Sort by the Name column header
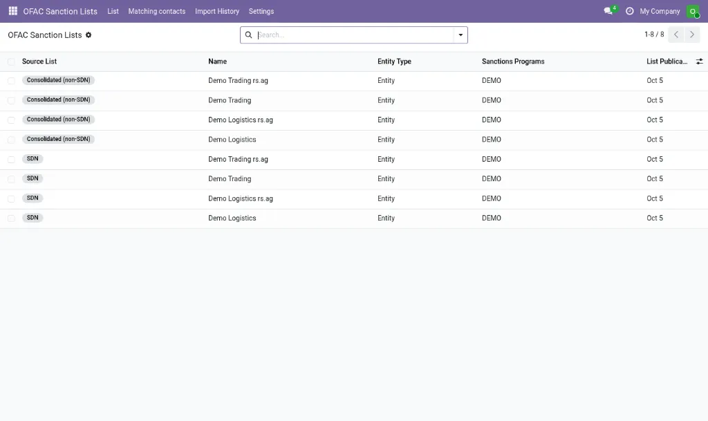The width and height of the screenshot is (708, 421). [x=218, y=62]
